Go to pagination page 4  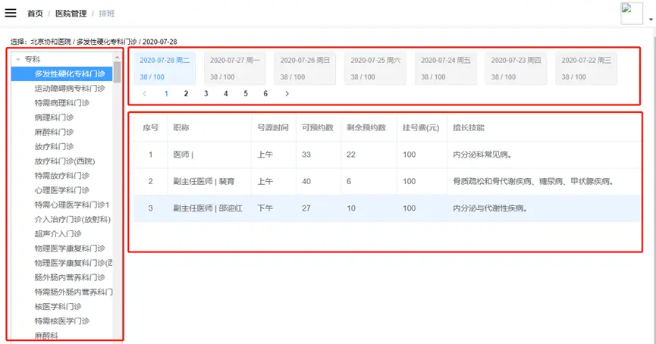coord(225,94)
